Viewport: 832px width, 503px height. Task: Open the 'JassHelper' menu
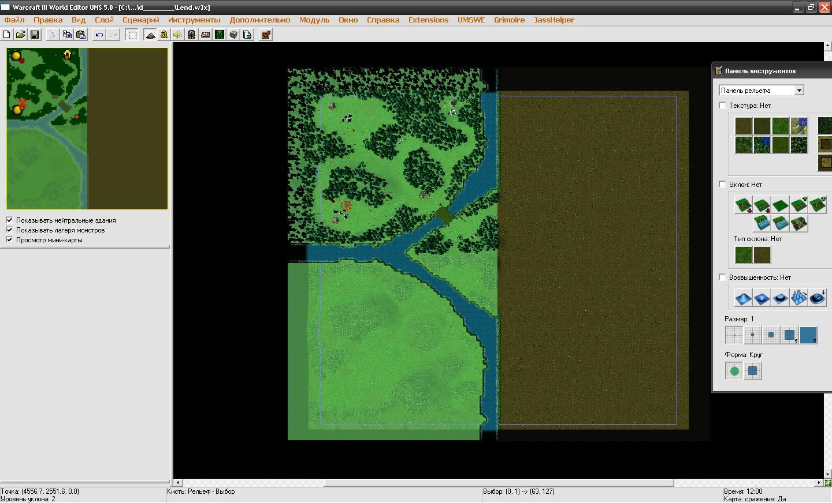click(554, 20)
